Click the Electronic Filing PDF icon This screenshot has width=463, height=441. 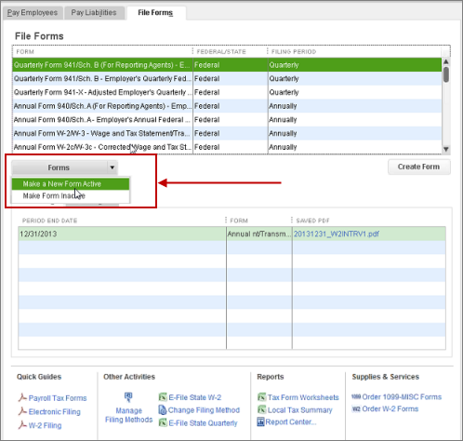(22, 411)
